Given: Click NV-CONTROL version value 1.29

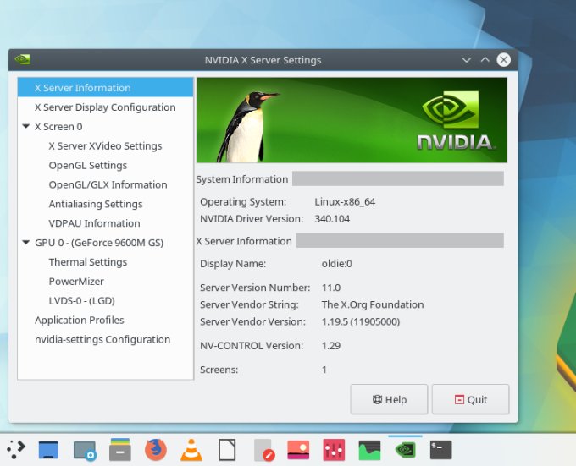Looking at the screenshot, I should tap(331, 346).
